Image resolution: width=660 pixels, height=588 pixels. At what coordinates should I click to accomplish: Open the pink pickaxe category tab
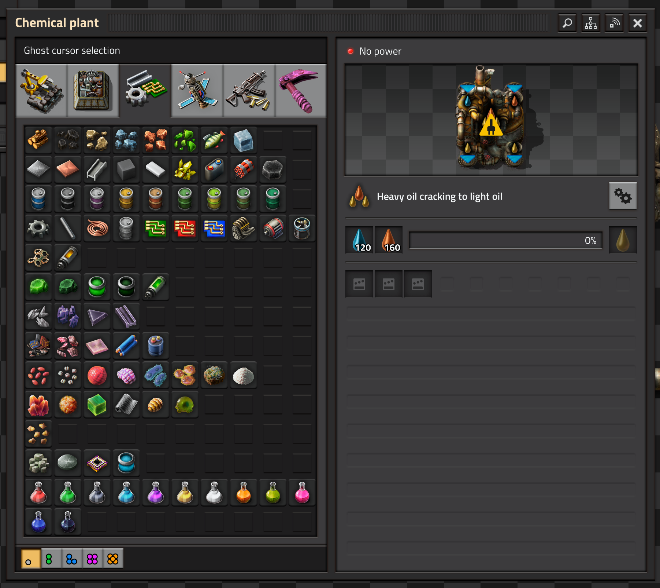click(301, 91)
